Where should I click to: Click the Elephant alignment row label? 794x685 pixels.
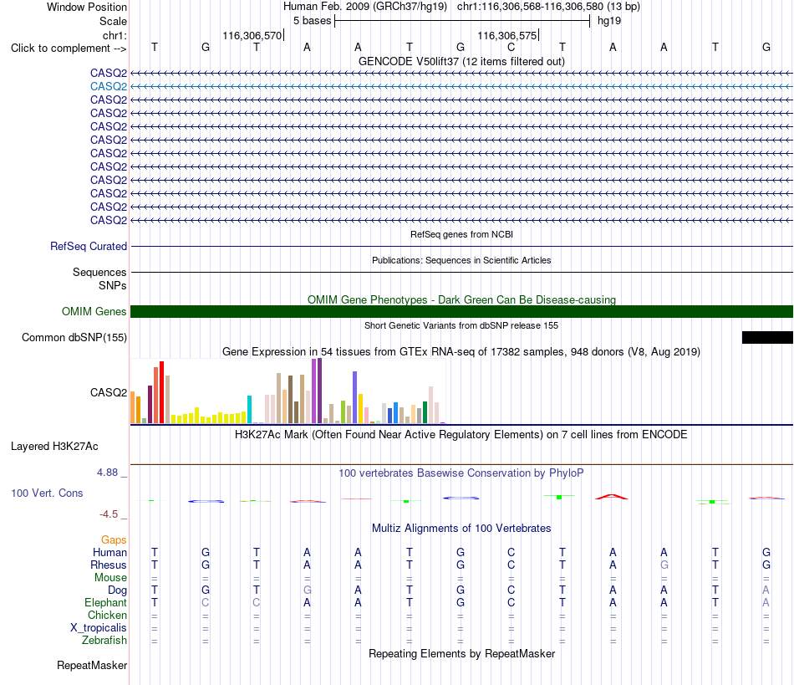point(106,602)
